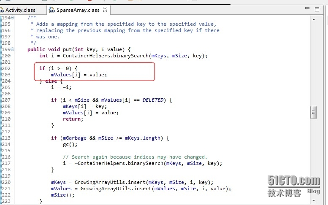Click 'GrowingArrayUtils.insert' on line 221
The image size is (328, 205).
[x=116, y=189]
